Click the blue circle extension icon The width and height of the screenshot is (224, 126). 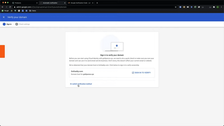click(180, 7)
